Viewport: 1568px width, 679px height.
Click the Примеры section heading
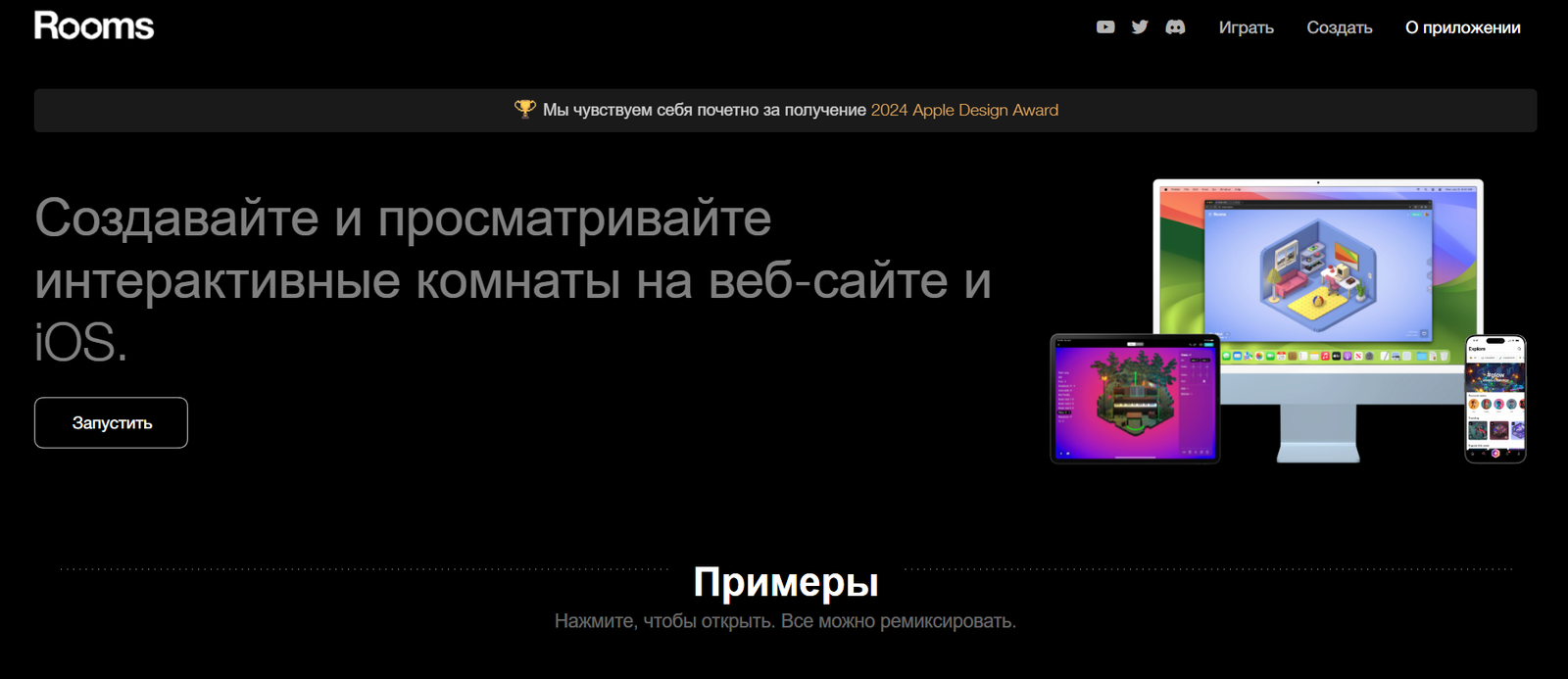(x=785, y=582)
